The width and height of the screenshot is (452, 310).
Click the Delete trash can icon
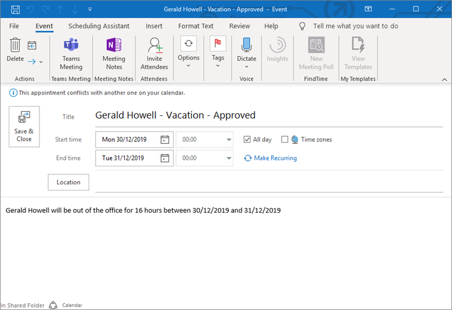point(15,46)
